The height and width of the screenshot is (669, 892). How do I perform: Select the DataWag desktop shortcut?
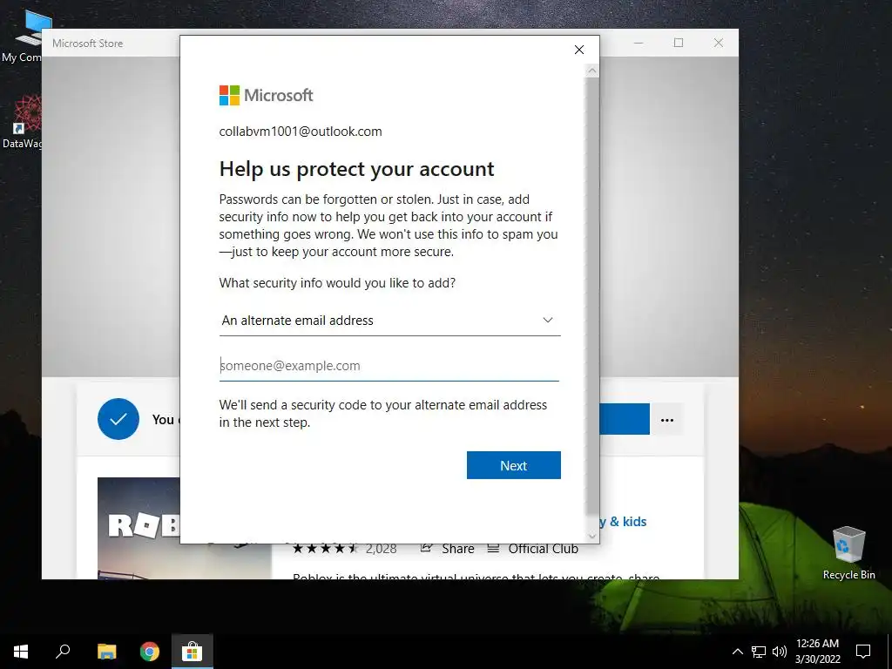[x=22, y=122]
